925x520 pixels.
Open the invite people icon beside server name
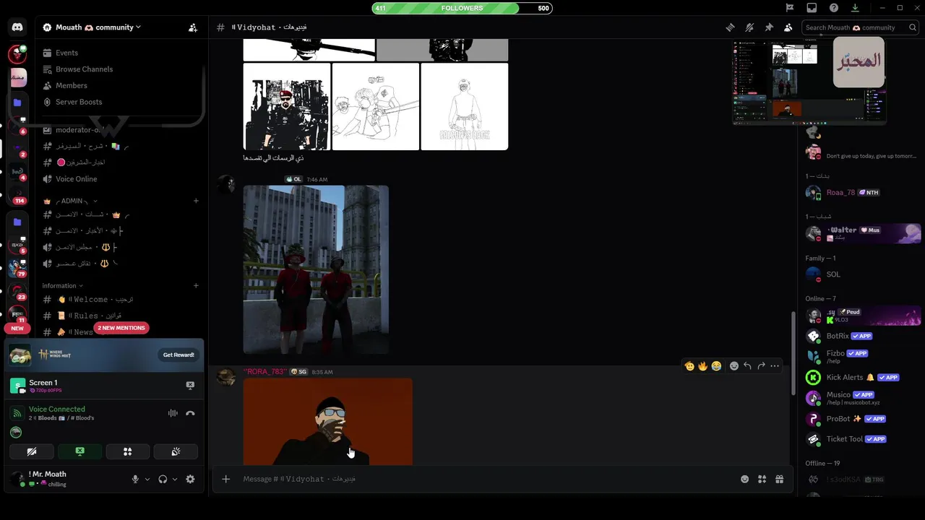193,27
